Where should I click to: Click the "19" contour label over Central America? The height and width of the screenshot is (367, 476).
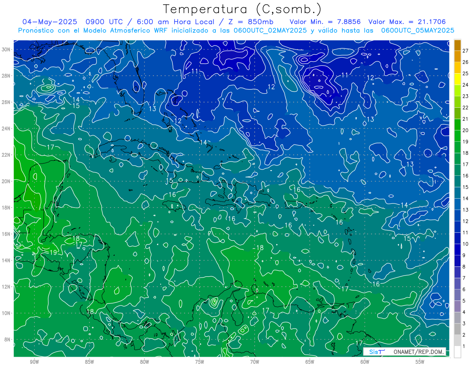click(x=53, y=252)
